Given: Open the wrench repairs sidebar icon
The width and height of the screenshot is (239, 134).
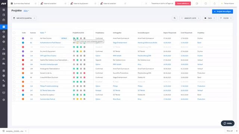Looking at the screenshot, I should [x=4, y=81].
